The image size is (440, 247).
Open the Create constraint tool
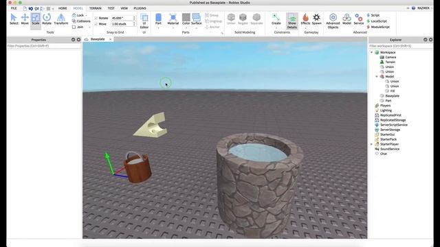[x=276, y=19]
